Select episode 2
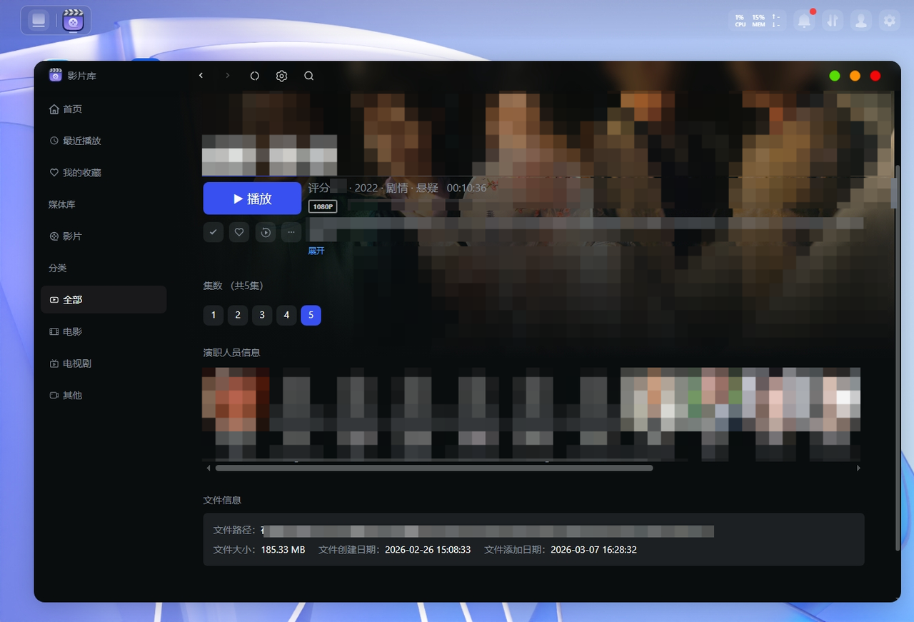The height and width of the screenshot is (622, 914). (238, 315)
